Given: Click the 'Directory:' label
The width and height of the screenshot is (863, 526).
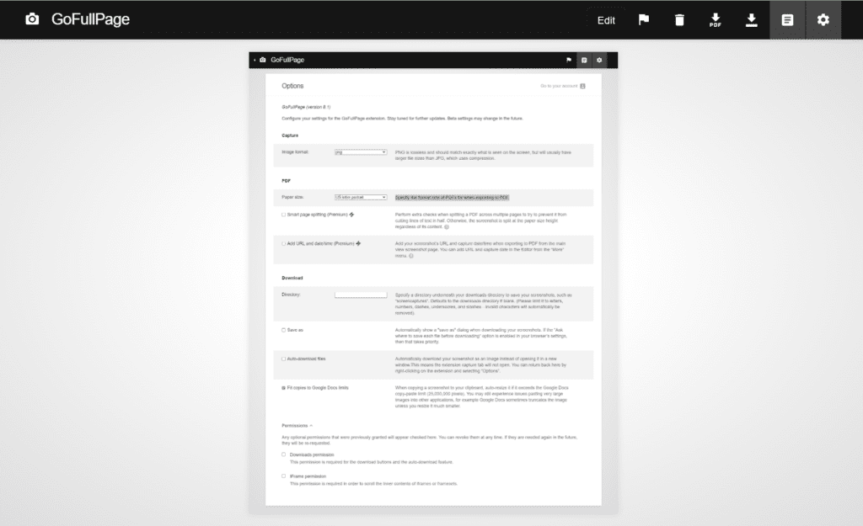Looking at the screenshot, I should [291, 295].
